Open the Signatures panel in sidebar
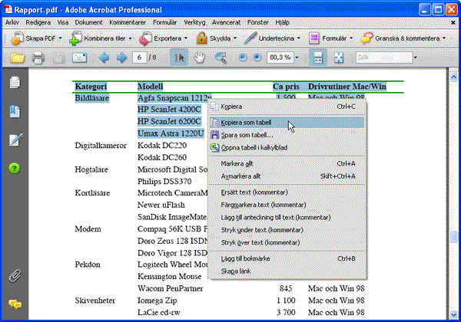The width and height of the screenshot is (461, 322). 14,140
